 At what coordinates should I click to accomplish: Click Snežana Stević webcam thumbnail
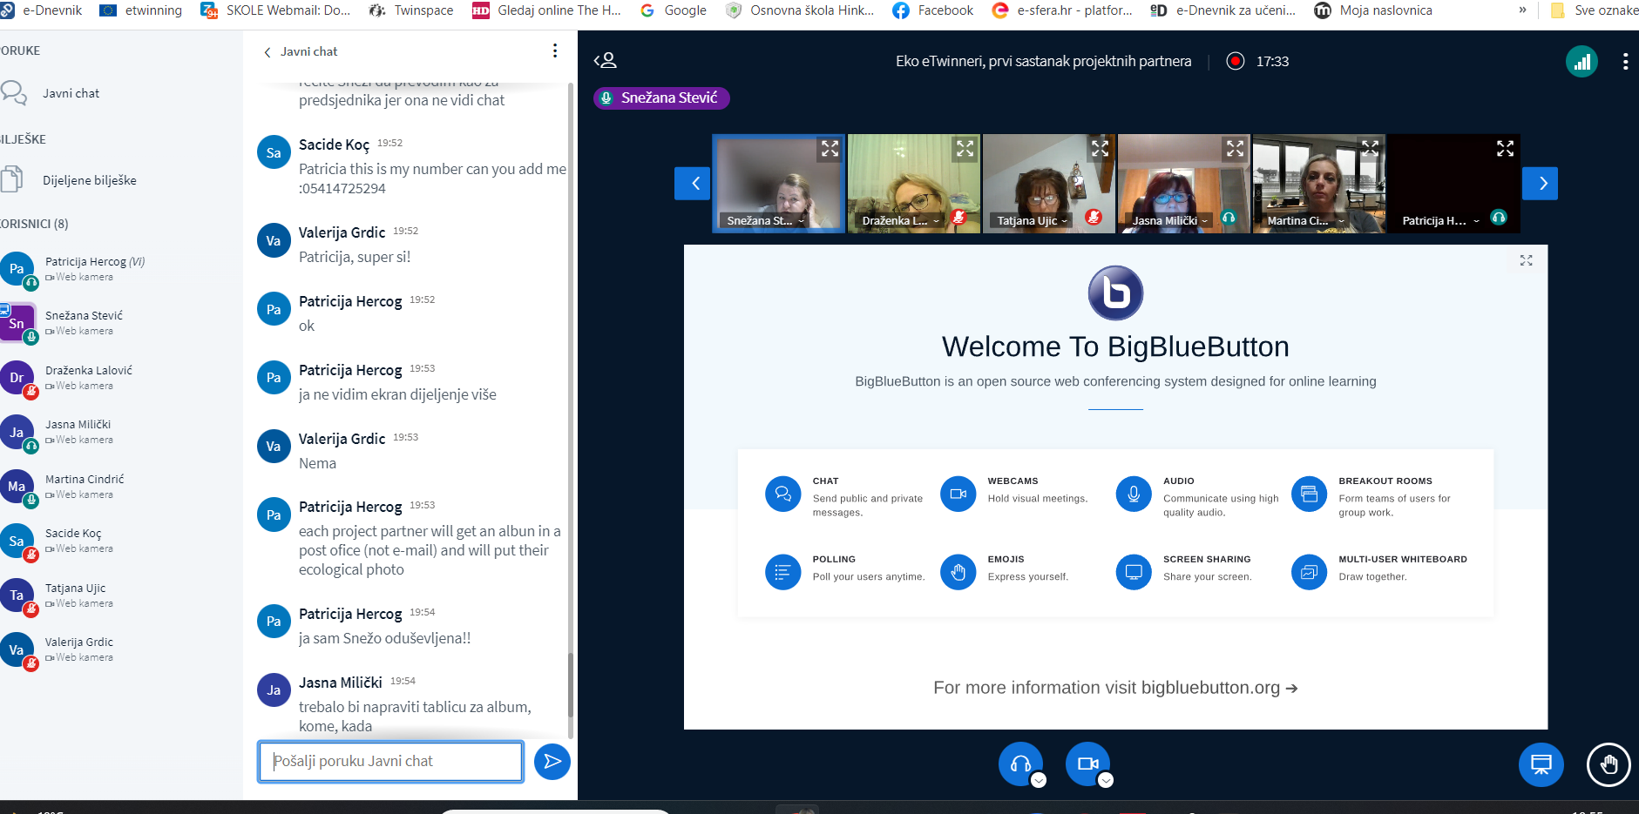(x=779, y=184)
